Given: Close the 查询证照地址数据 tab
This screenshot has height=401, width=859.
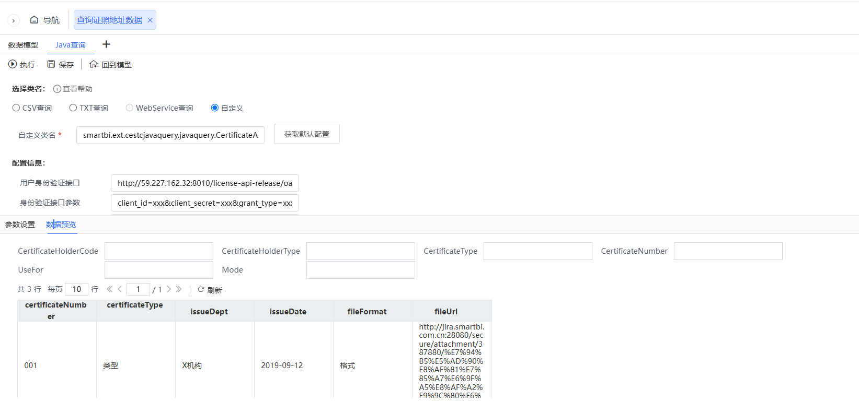Looking at the screenshot, I should pyautogui.click(x=150, y=20).
